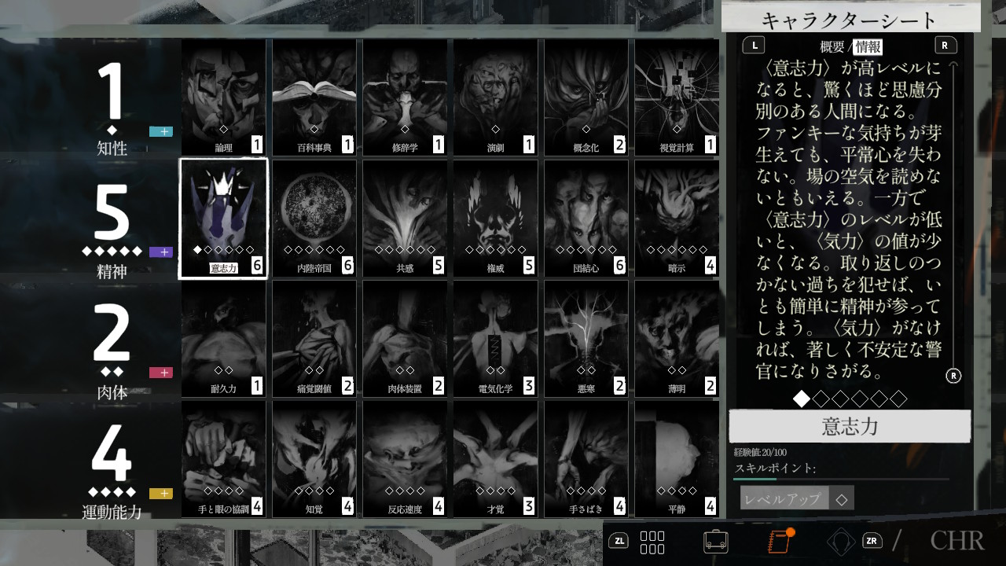
Task: Click the ZL button prompt
Action: (x=619, y=541)
